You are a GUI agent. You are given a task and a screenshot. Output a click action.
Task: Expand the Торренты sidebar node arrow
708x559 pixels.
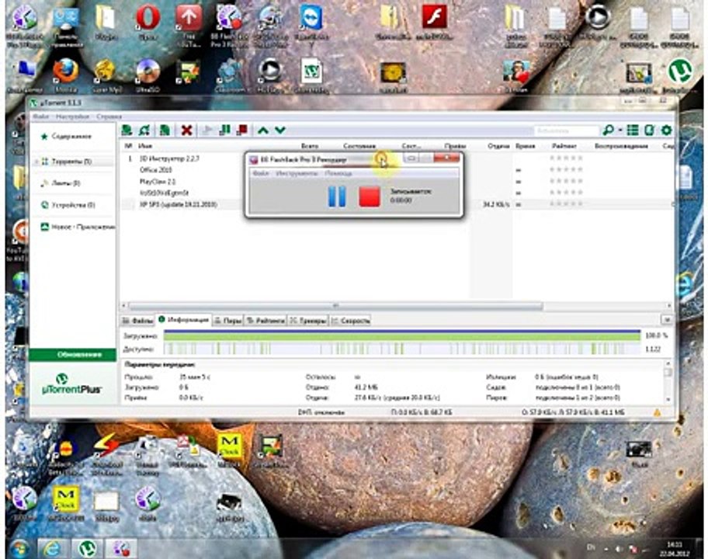(x=36, y=161)
